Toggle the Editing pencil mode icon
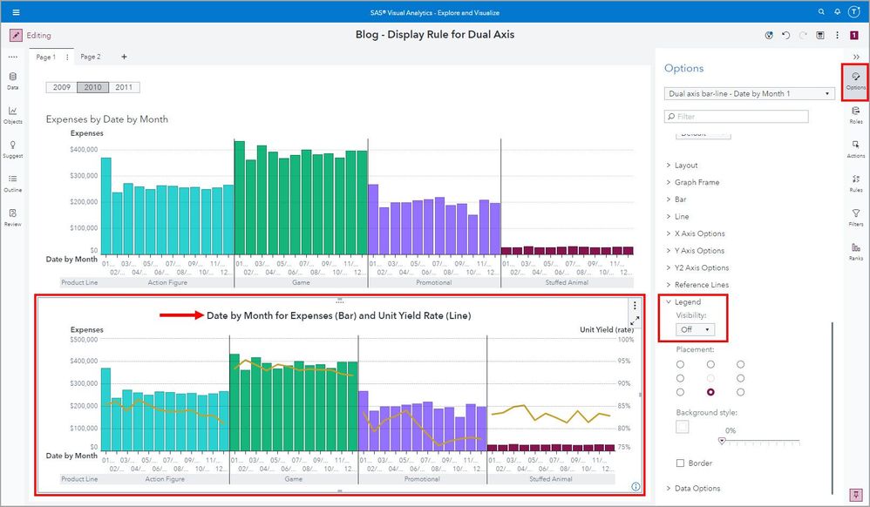Viewport: 870px width, 507px height. click(16, 35)
